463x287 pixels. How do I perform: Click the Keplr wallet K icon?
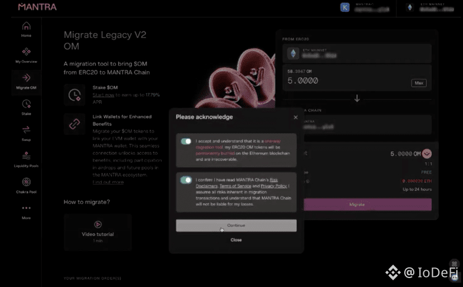point(345,7)
